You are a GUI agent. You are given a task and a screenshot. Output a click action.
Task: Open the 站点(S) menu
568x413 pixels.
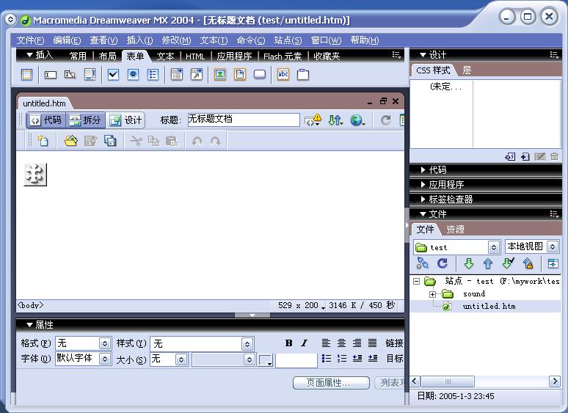(288, 40)
